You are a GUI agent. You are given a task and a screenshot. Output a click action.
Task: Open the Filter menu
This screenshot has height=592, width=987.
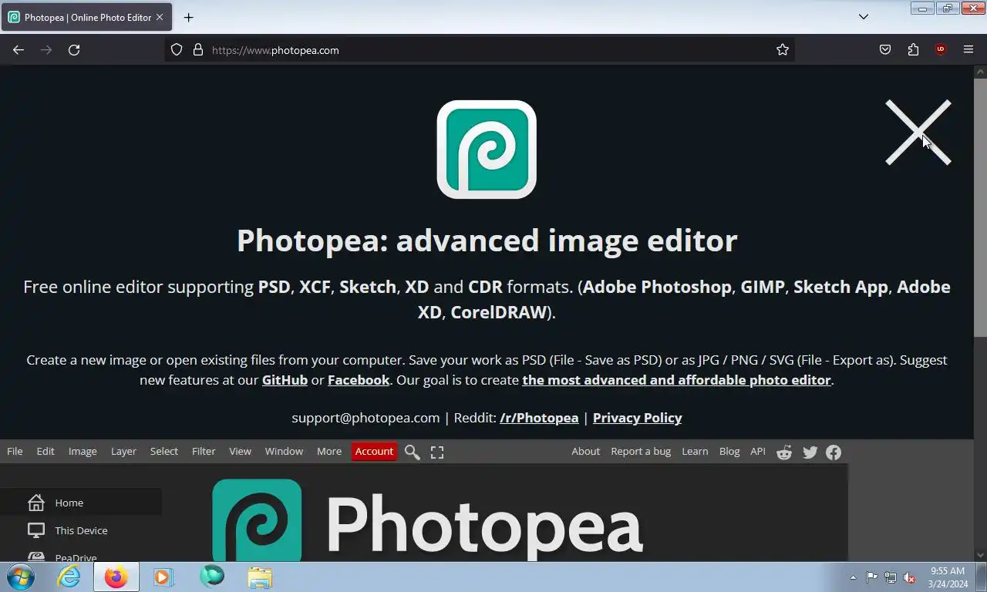coord(204,452)
